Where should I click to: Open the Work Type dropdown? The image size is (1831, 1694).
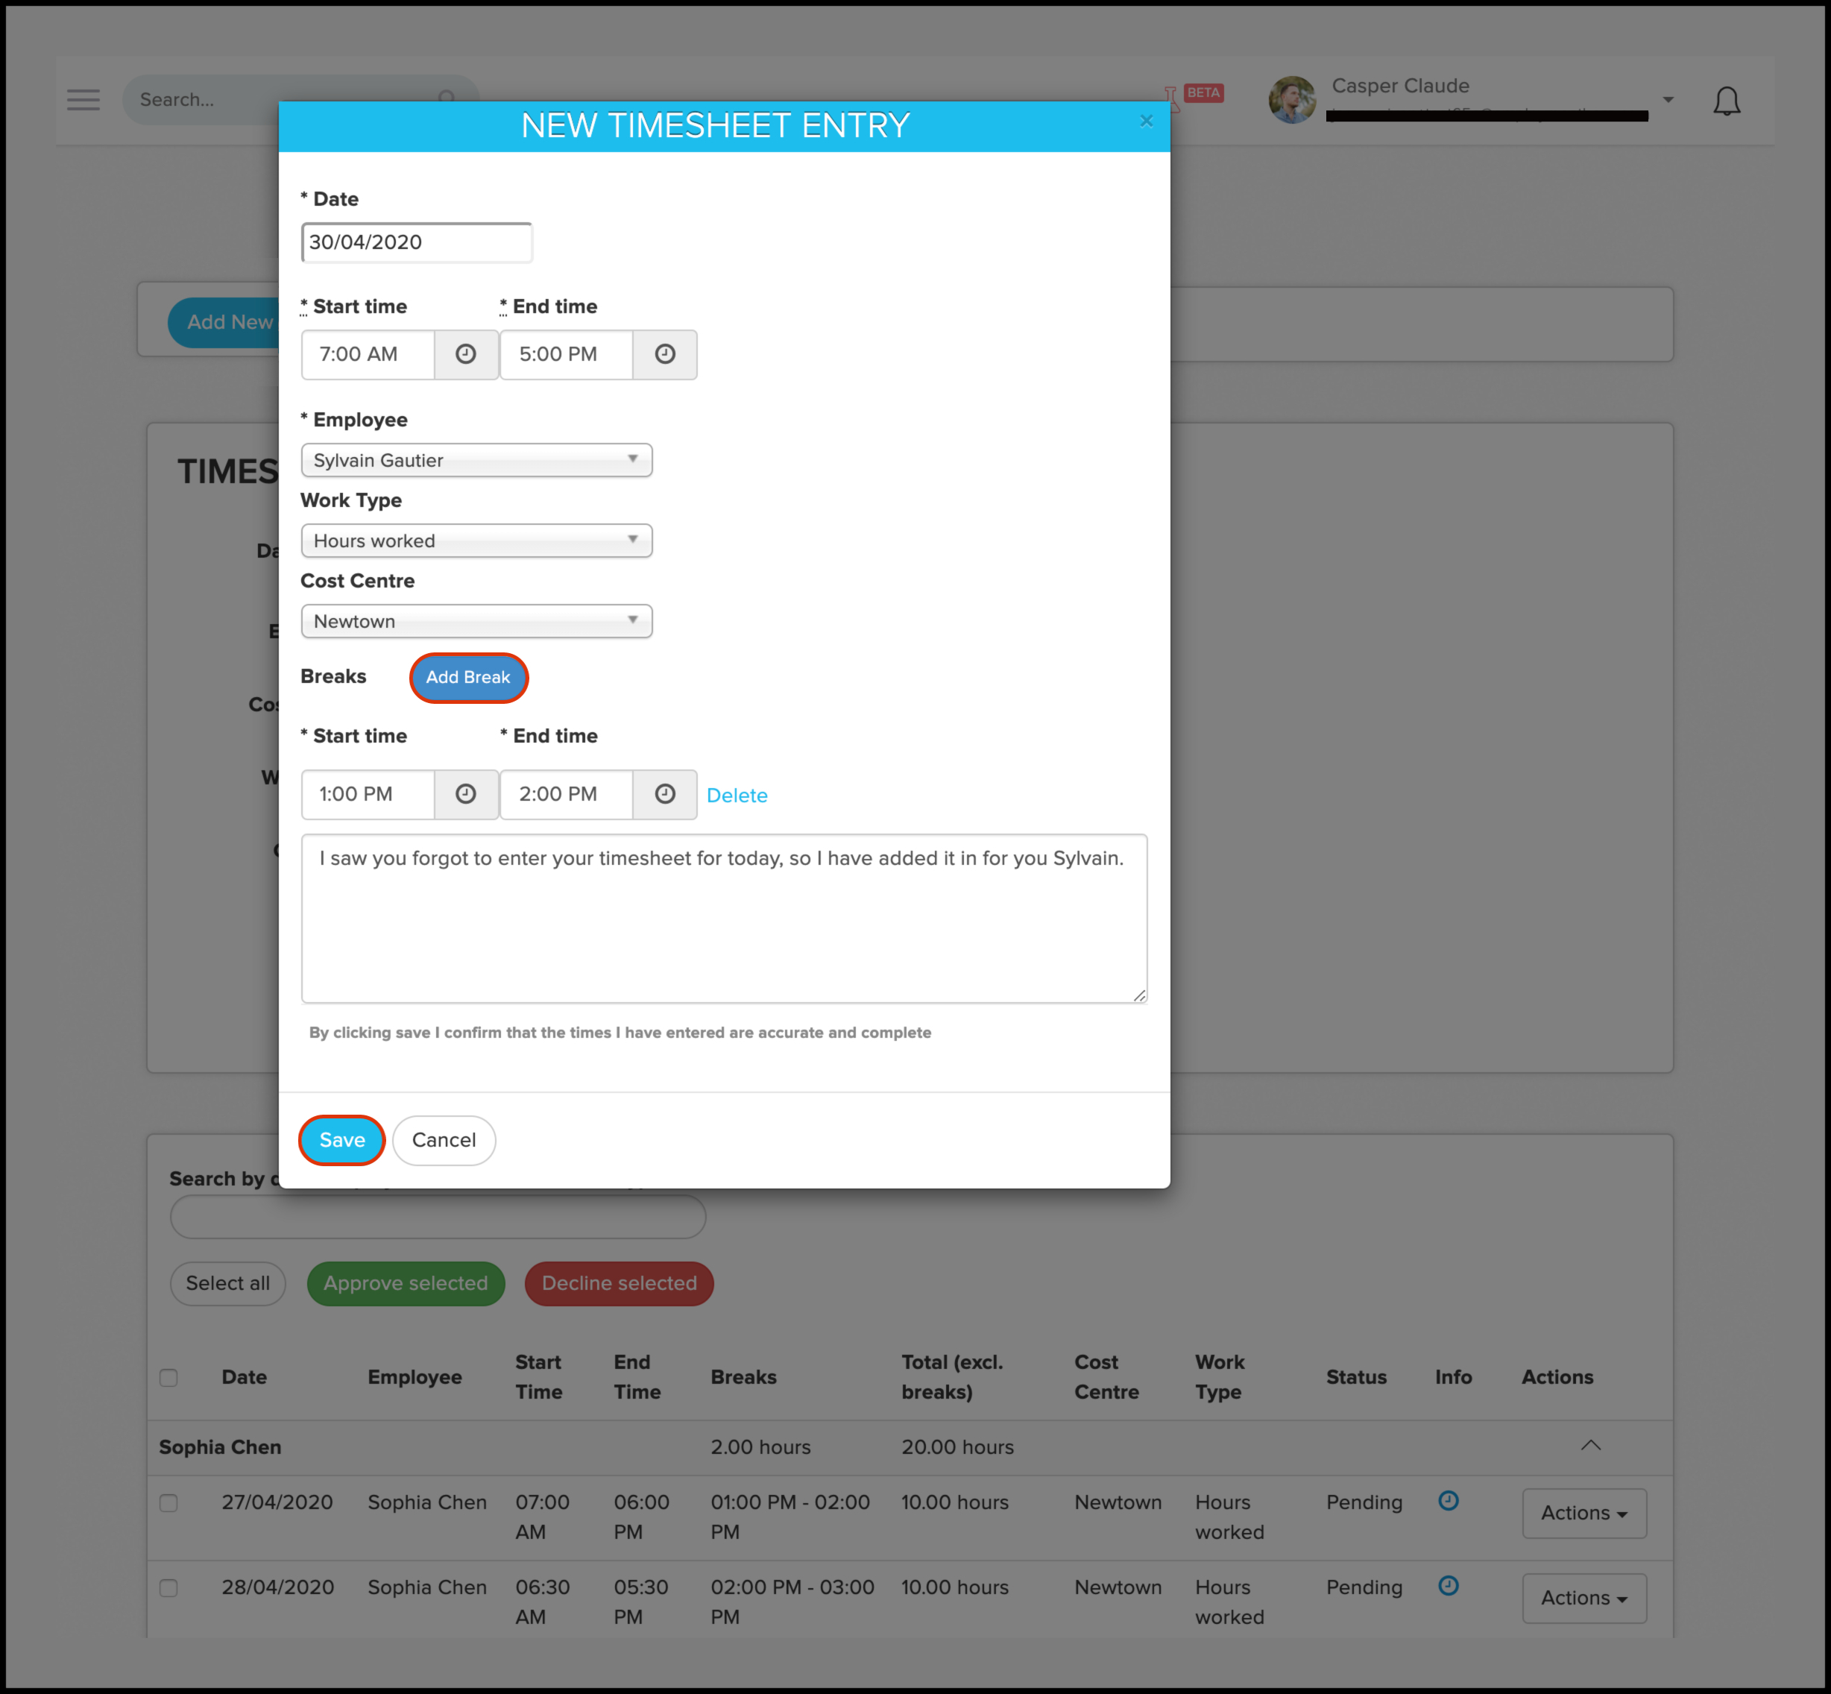tap(476, 541)
